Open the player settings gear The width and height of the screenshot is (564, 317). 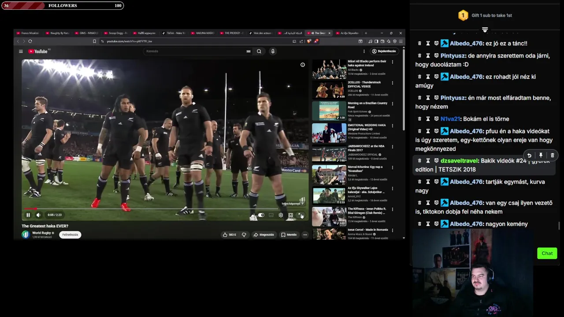[281, 215]
